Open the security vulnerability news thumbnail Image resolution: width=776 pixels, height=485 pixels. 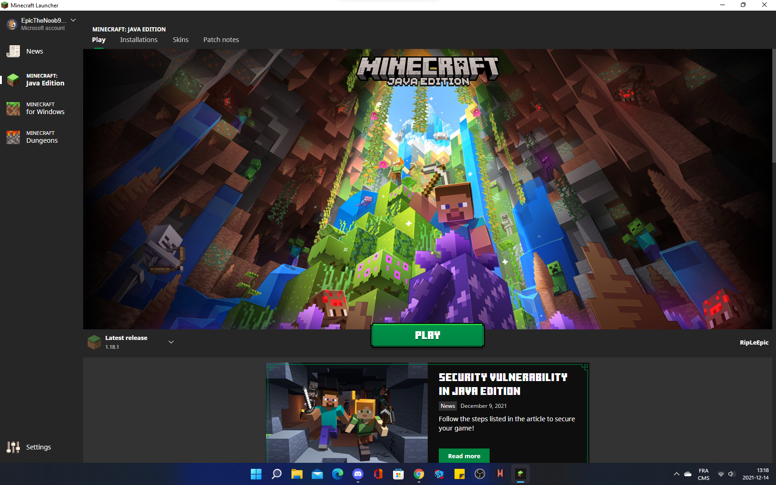coord(347,412)
